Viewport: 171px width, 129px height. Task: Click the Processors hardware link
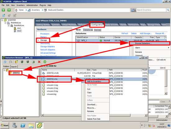click(45, 34)
